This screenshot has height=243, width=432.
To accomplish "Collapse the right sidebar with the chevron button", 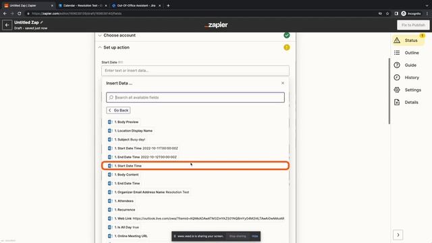I will (x=398, y=235).
